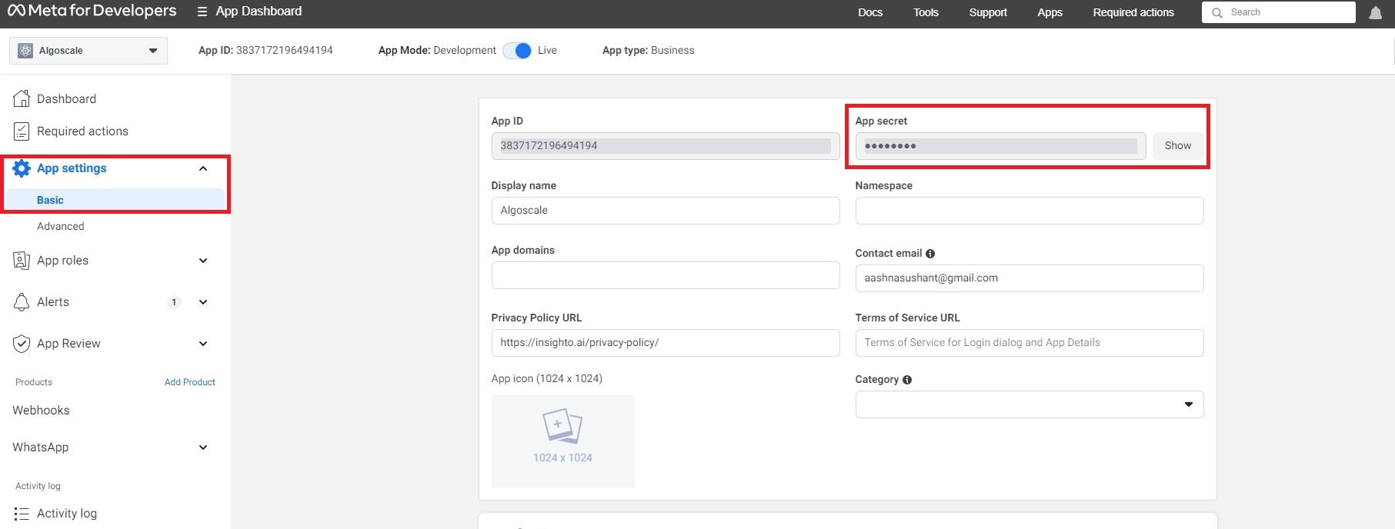Image resolution: width=1395 pixels, height=529 pixels.
Task: Open Support in the top navigation
Action: [988, 12]
